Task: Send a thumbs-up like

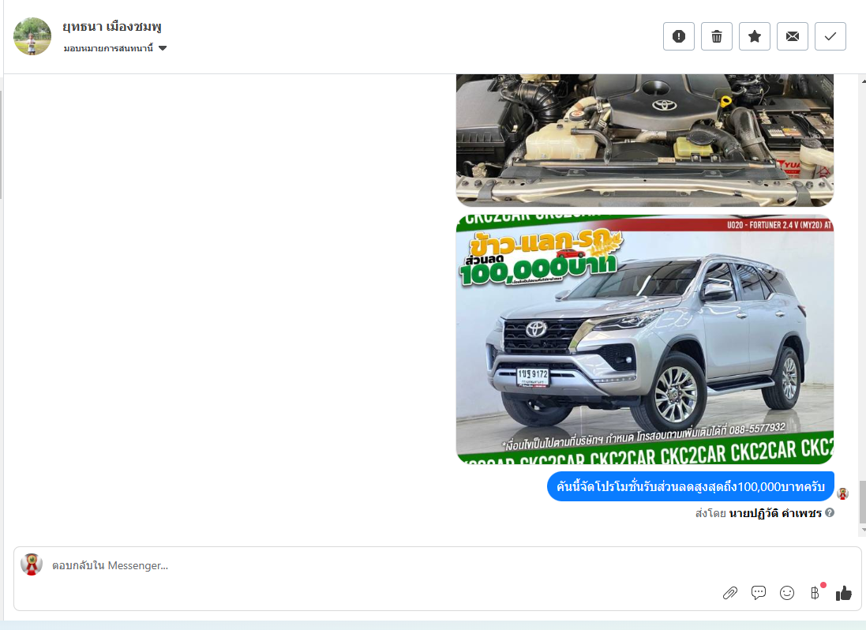Action: coord(843,593)
